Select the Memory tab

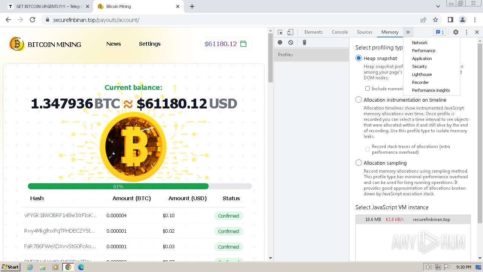(x=390, y=32)
